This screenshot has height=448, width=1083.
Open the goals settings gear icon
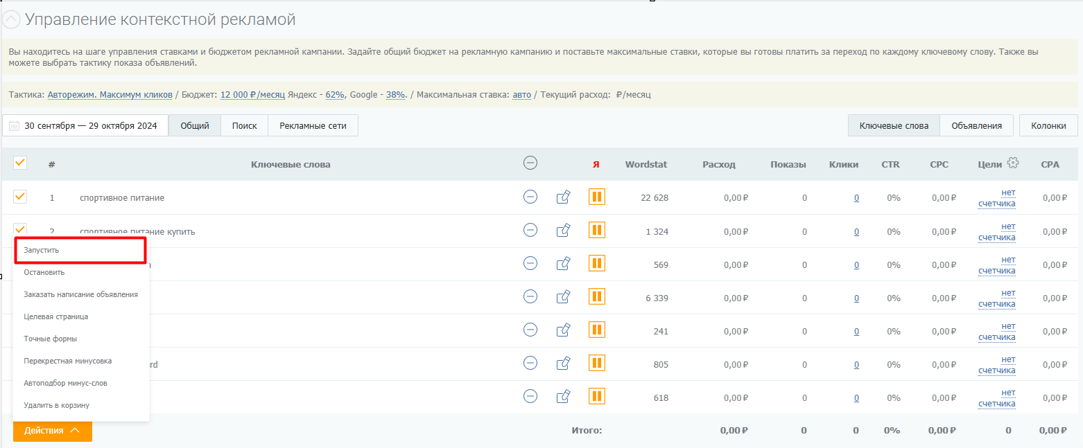(1013, 163)
